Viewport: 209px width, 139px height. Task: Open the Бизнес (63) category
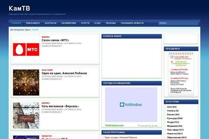tap(173, 115)
